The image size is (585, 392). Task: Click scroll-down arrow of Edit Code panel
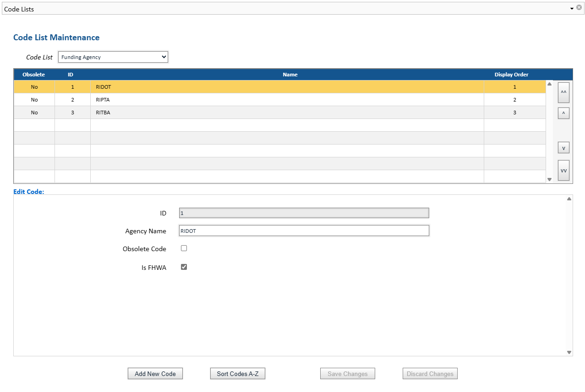(569, 352)
